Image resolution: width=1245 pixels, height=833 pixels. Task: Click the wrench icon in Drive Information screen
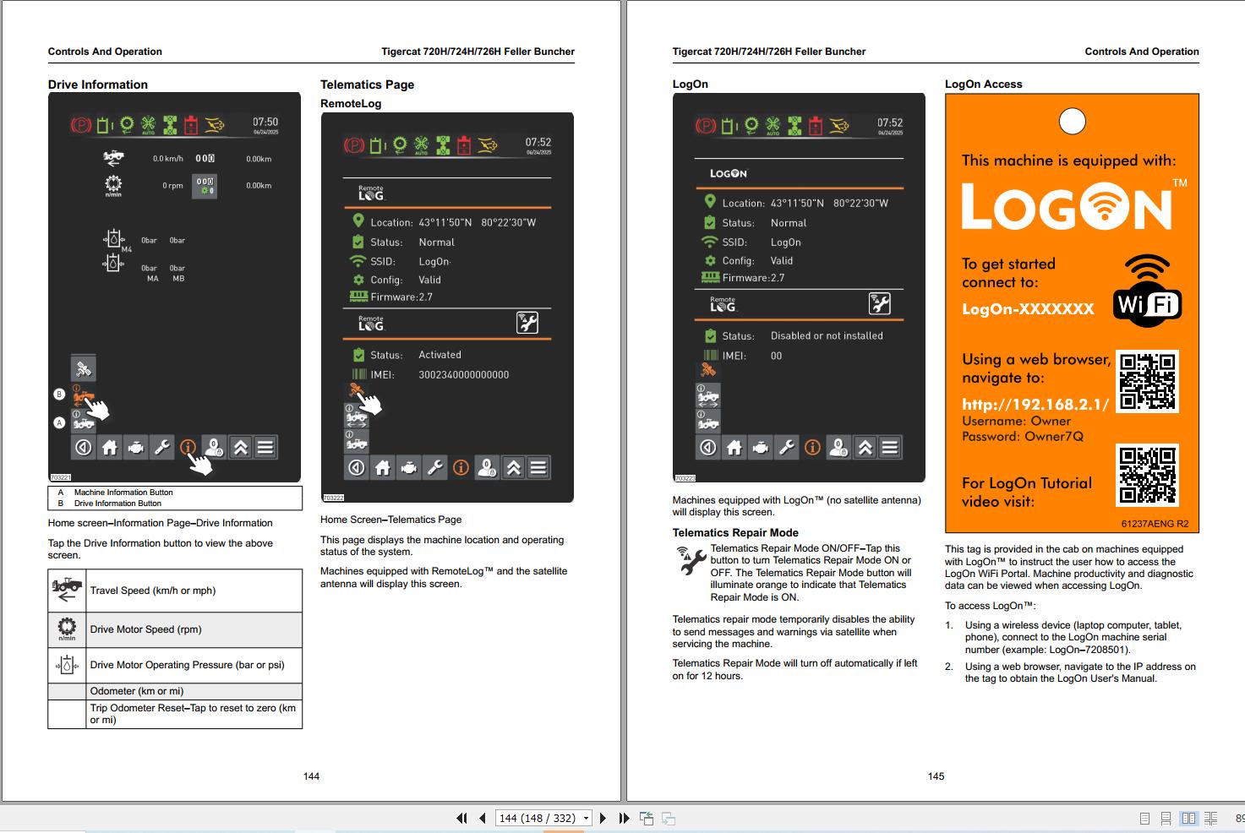(x=161, y=448)
